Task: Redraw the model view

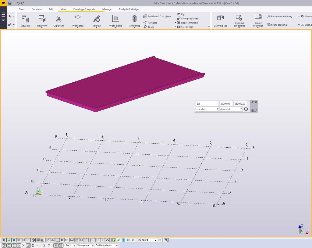Action: coord(97,21)
